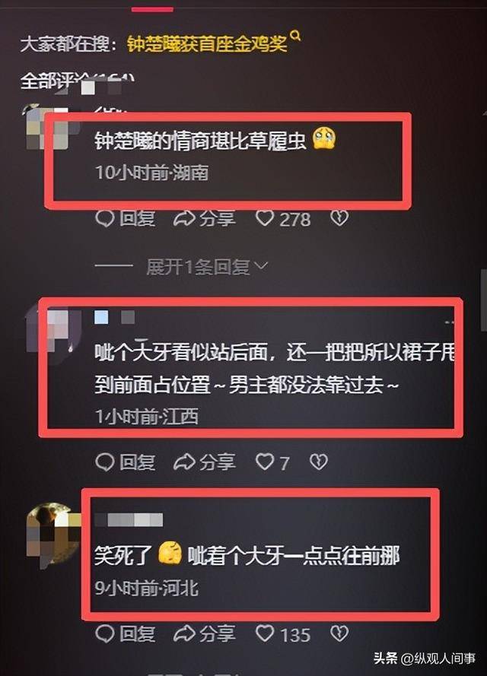
Task: Share the 河北 comment
Action: click(x=205, y=633)
